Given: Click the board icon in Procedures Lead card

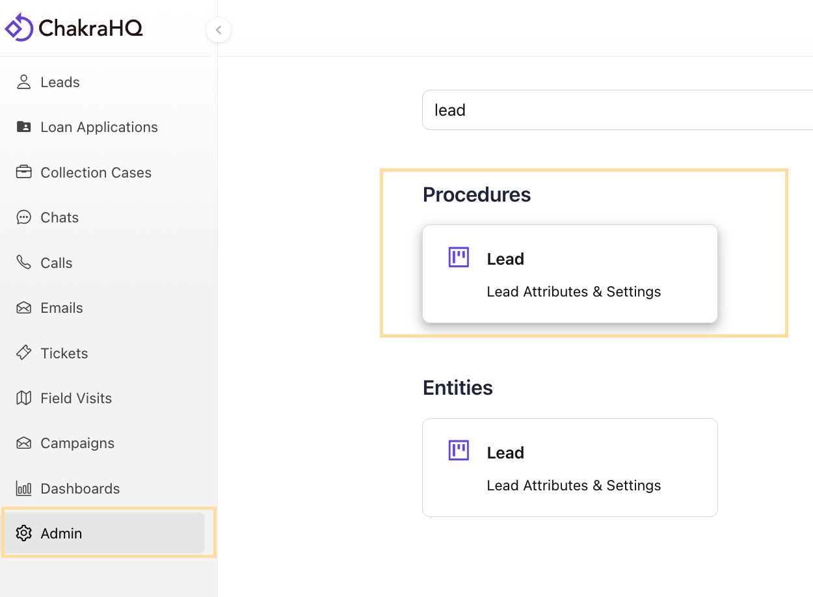Looking at the screenshot, I should (x=459, y=258).
